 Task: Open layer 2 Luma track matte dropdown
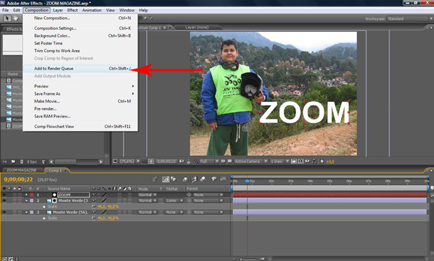(173, 201)
